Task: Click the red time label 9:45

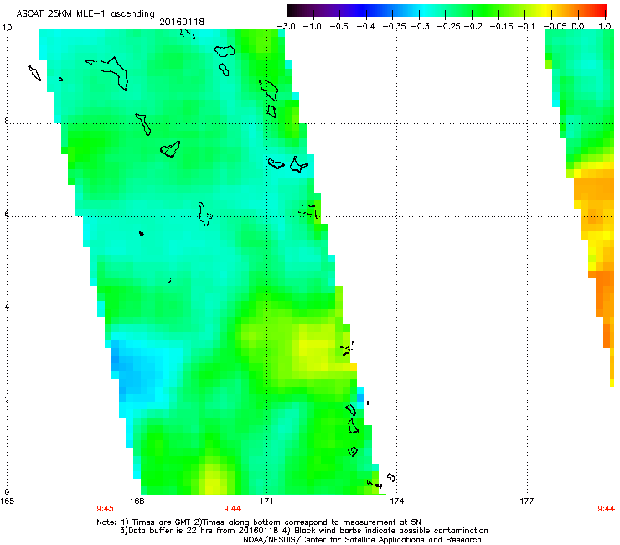Action: tap(106, 509)
